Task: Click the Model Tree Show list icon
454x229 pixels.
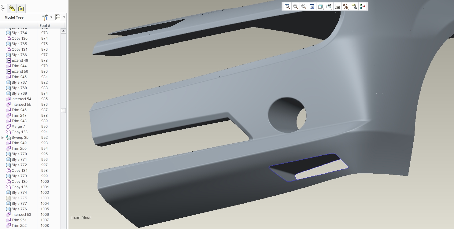Action: pyautogui.click(x=58, y=17)
